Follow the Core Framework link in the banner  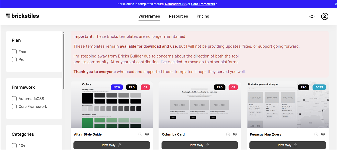point(203,4)
